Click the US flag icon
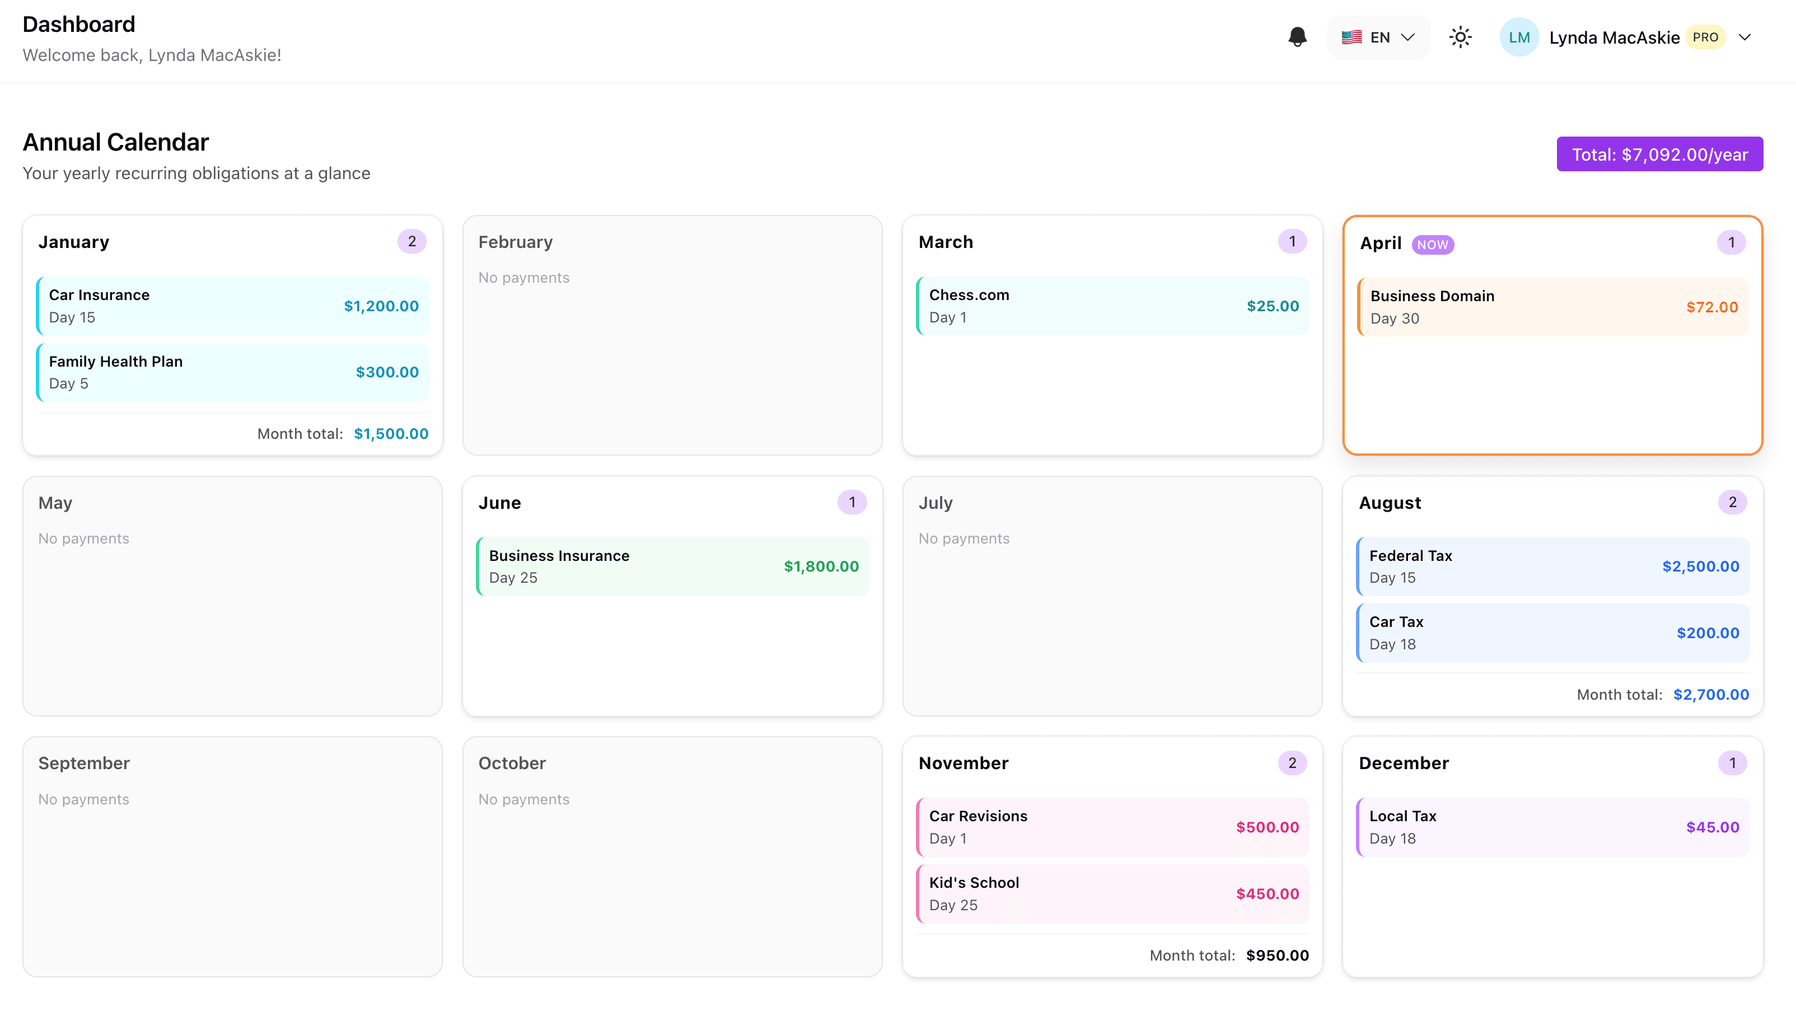1796x1030 pixels. tap(1351, 37)
